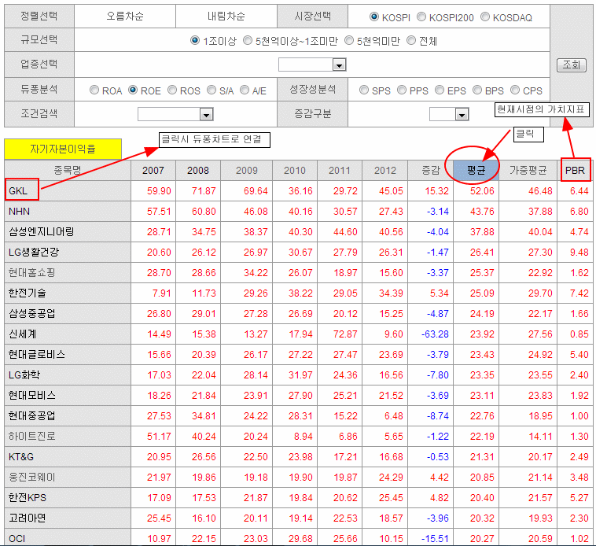Select the 5천억이상~1조미만 size option

click(x=248, y=40)
